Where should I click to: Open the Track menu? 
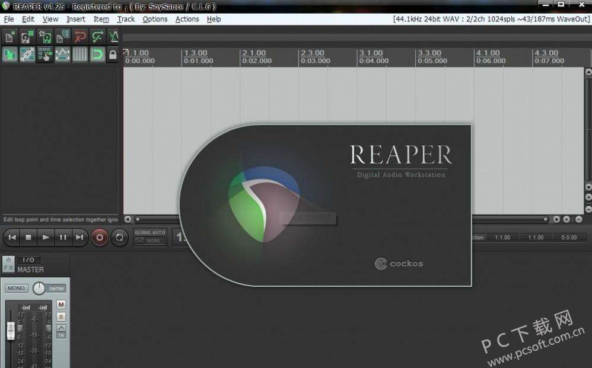pos(126,19)
